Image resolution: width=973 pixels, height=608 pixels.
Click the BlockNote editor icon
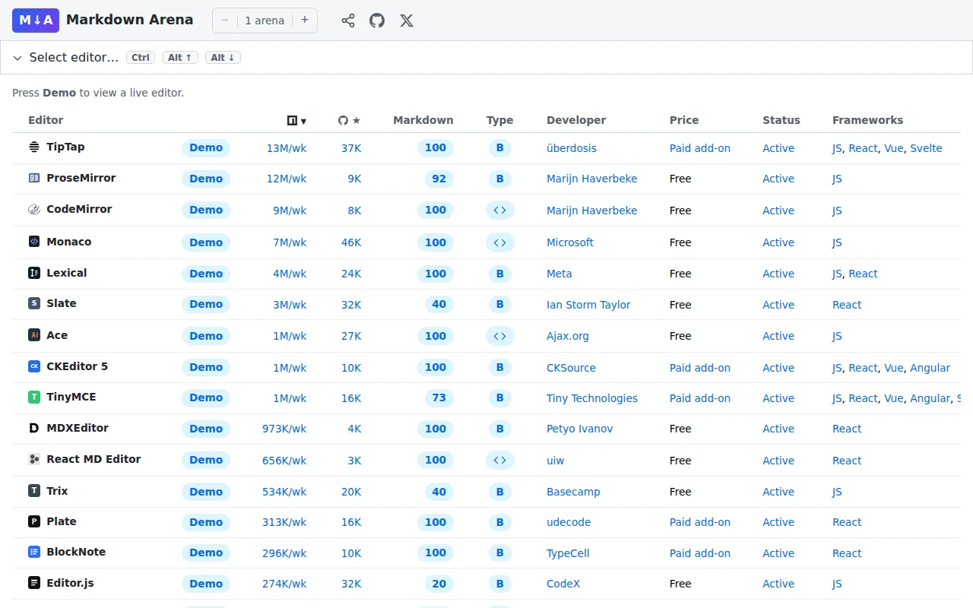coord(33,552)
